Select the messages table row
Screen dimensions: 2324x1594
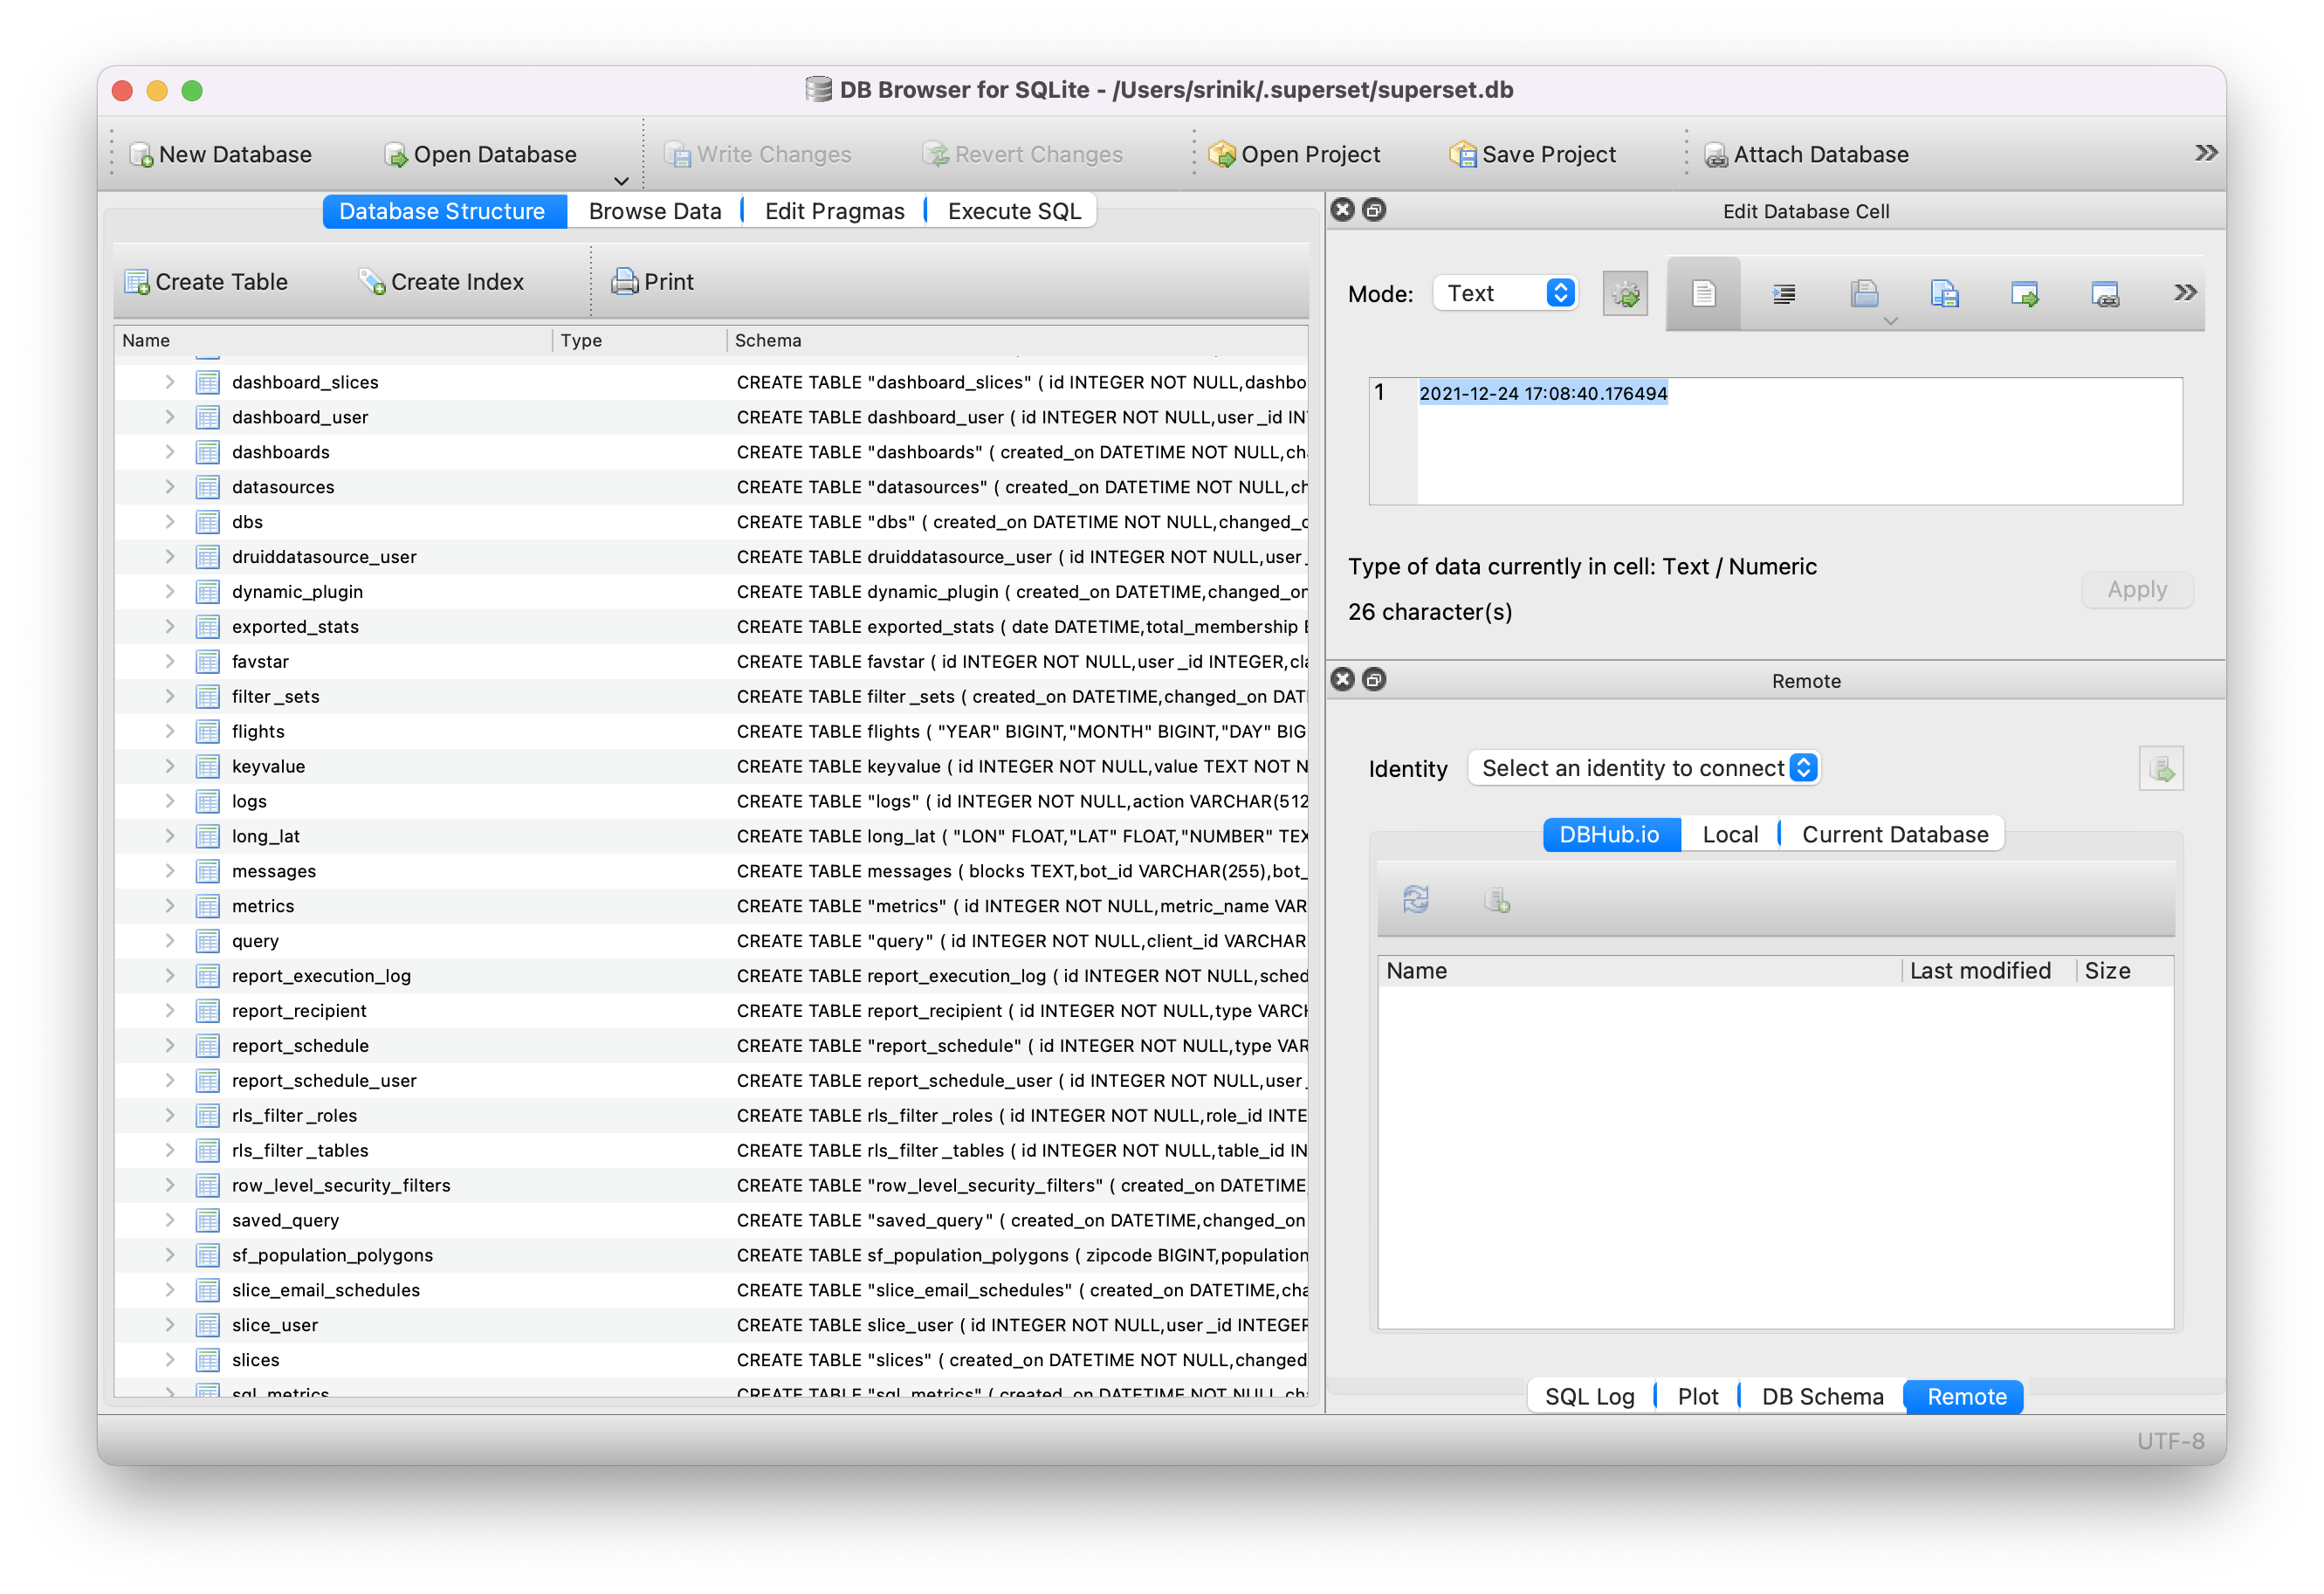click(710, 871)
